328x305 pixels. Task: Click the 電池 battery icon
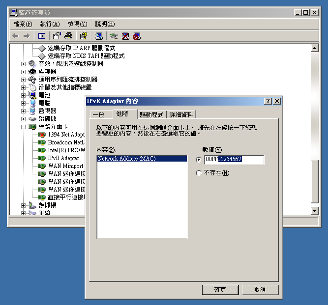point(32,95)
